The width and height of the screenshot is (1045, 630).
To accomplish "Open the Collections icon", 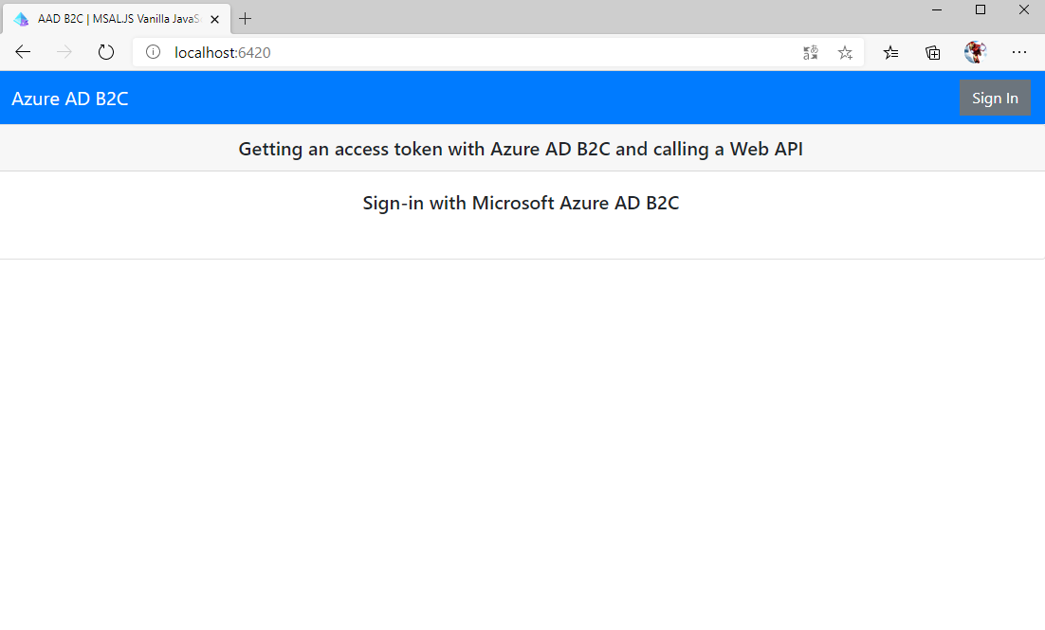I will 933,53.
